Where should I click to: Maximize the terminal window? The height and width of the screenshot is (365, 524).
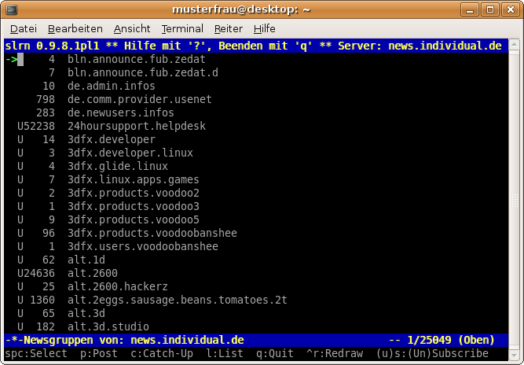[x=491, y=9]
